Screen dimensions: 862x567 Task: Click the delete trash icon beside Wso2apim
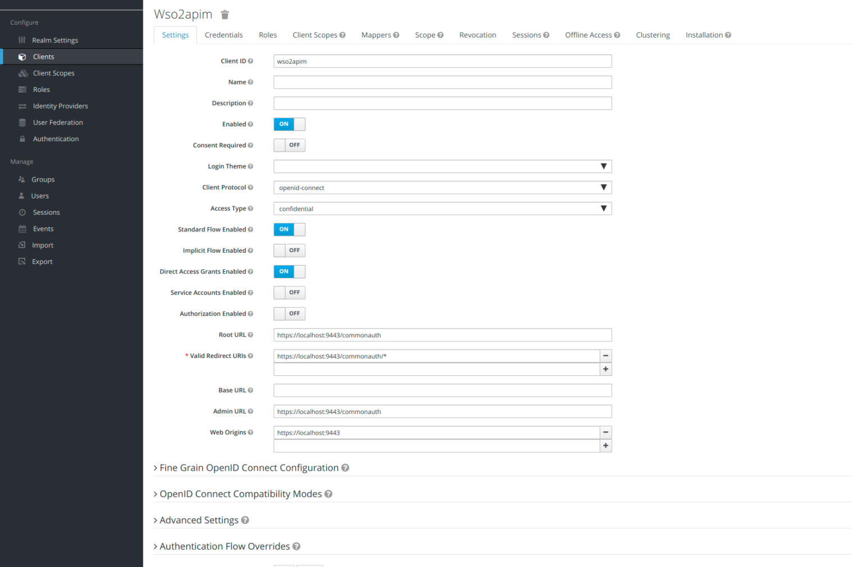point(224,15)
